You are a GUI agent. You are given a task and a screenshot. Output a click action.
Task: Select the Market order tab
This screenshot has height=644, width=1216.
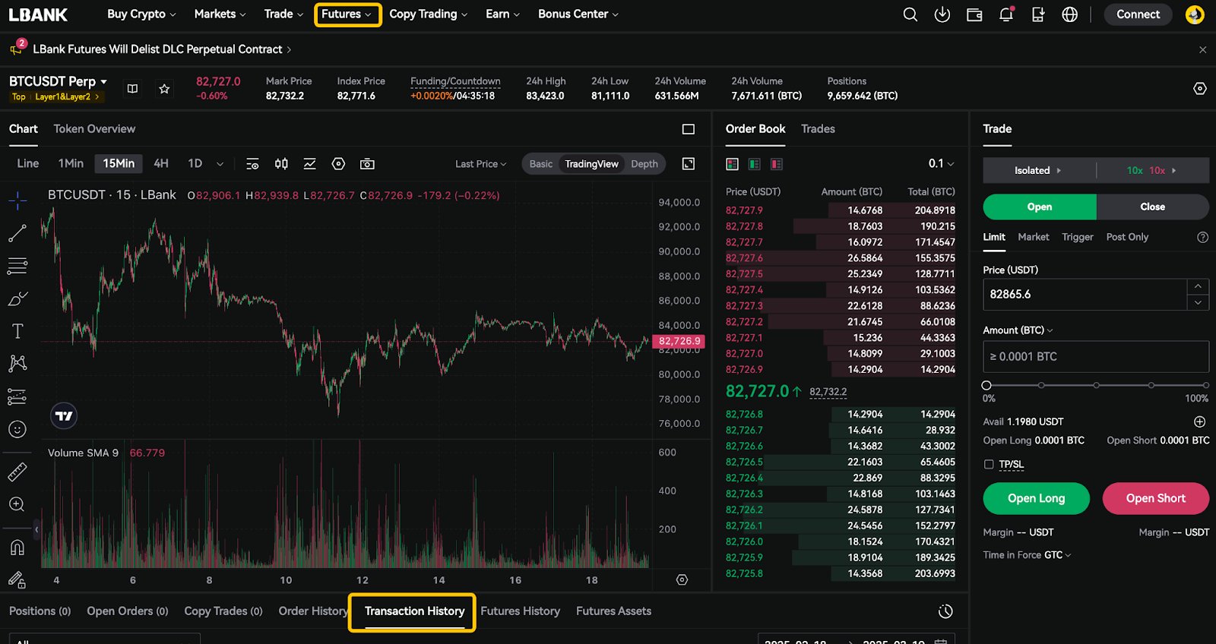1034,237
